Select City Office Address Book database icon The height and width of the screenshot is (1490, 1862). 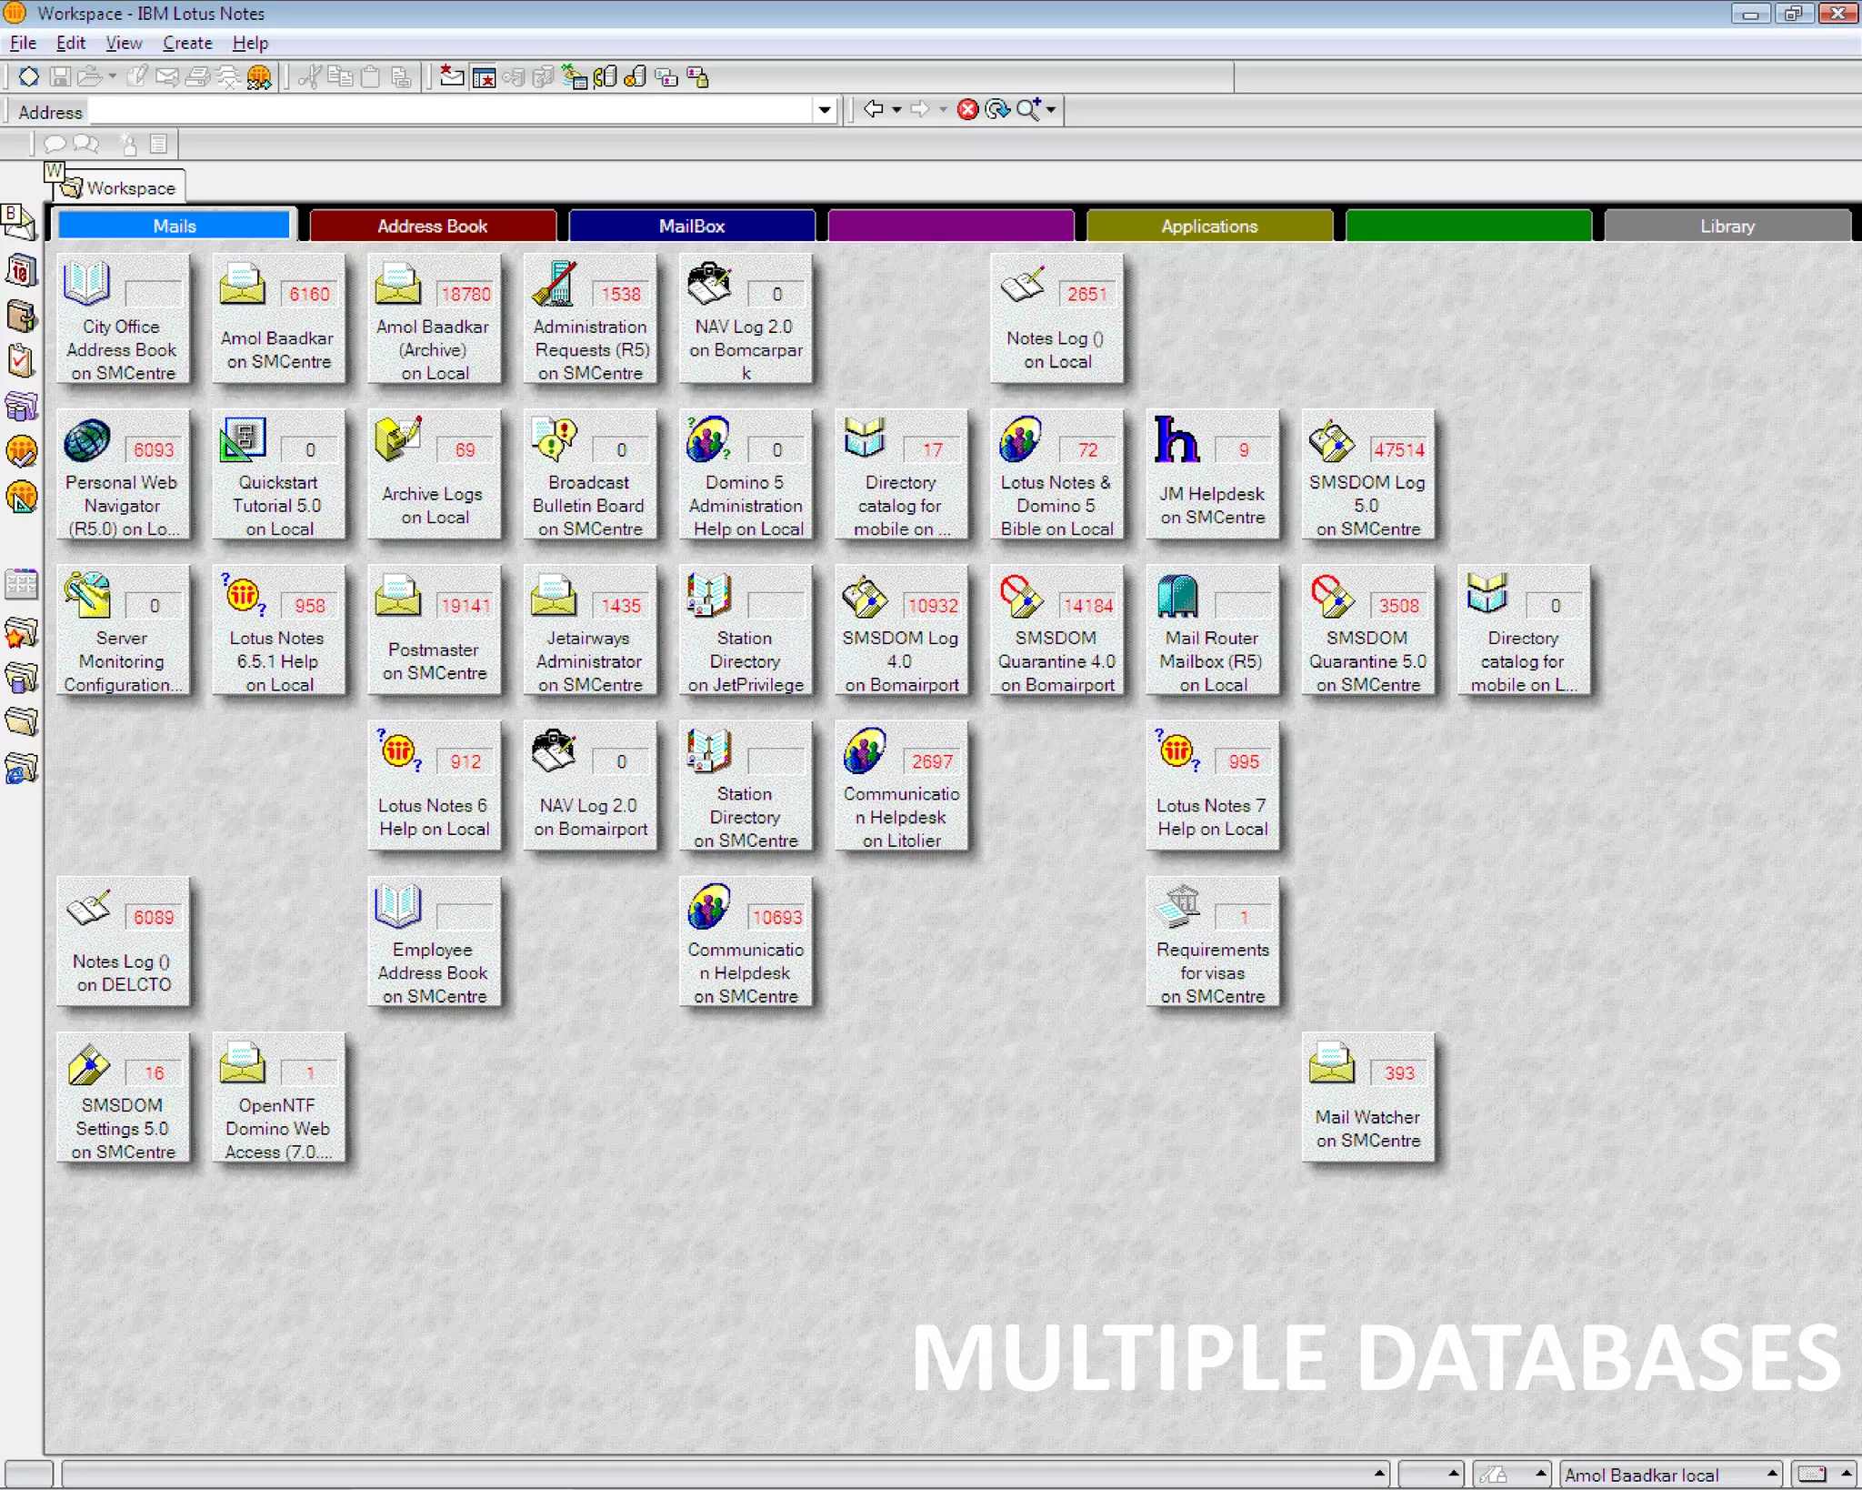click(x=122, y=319)
